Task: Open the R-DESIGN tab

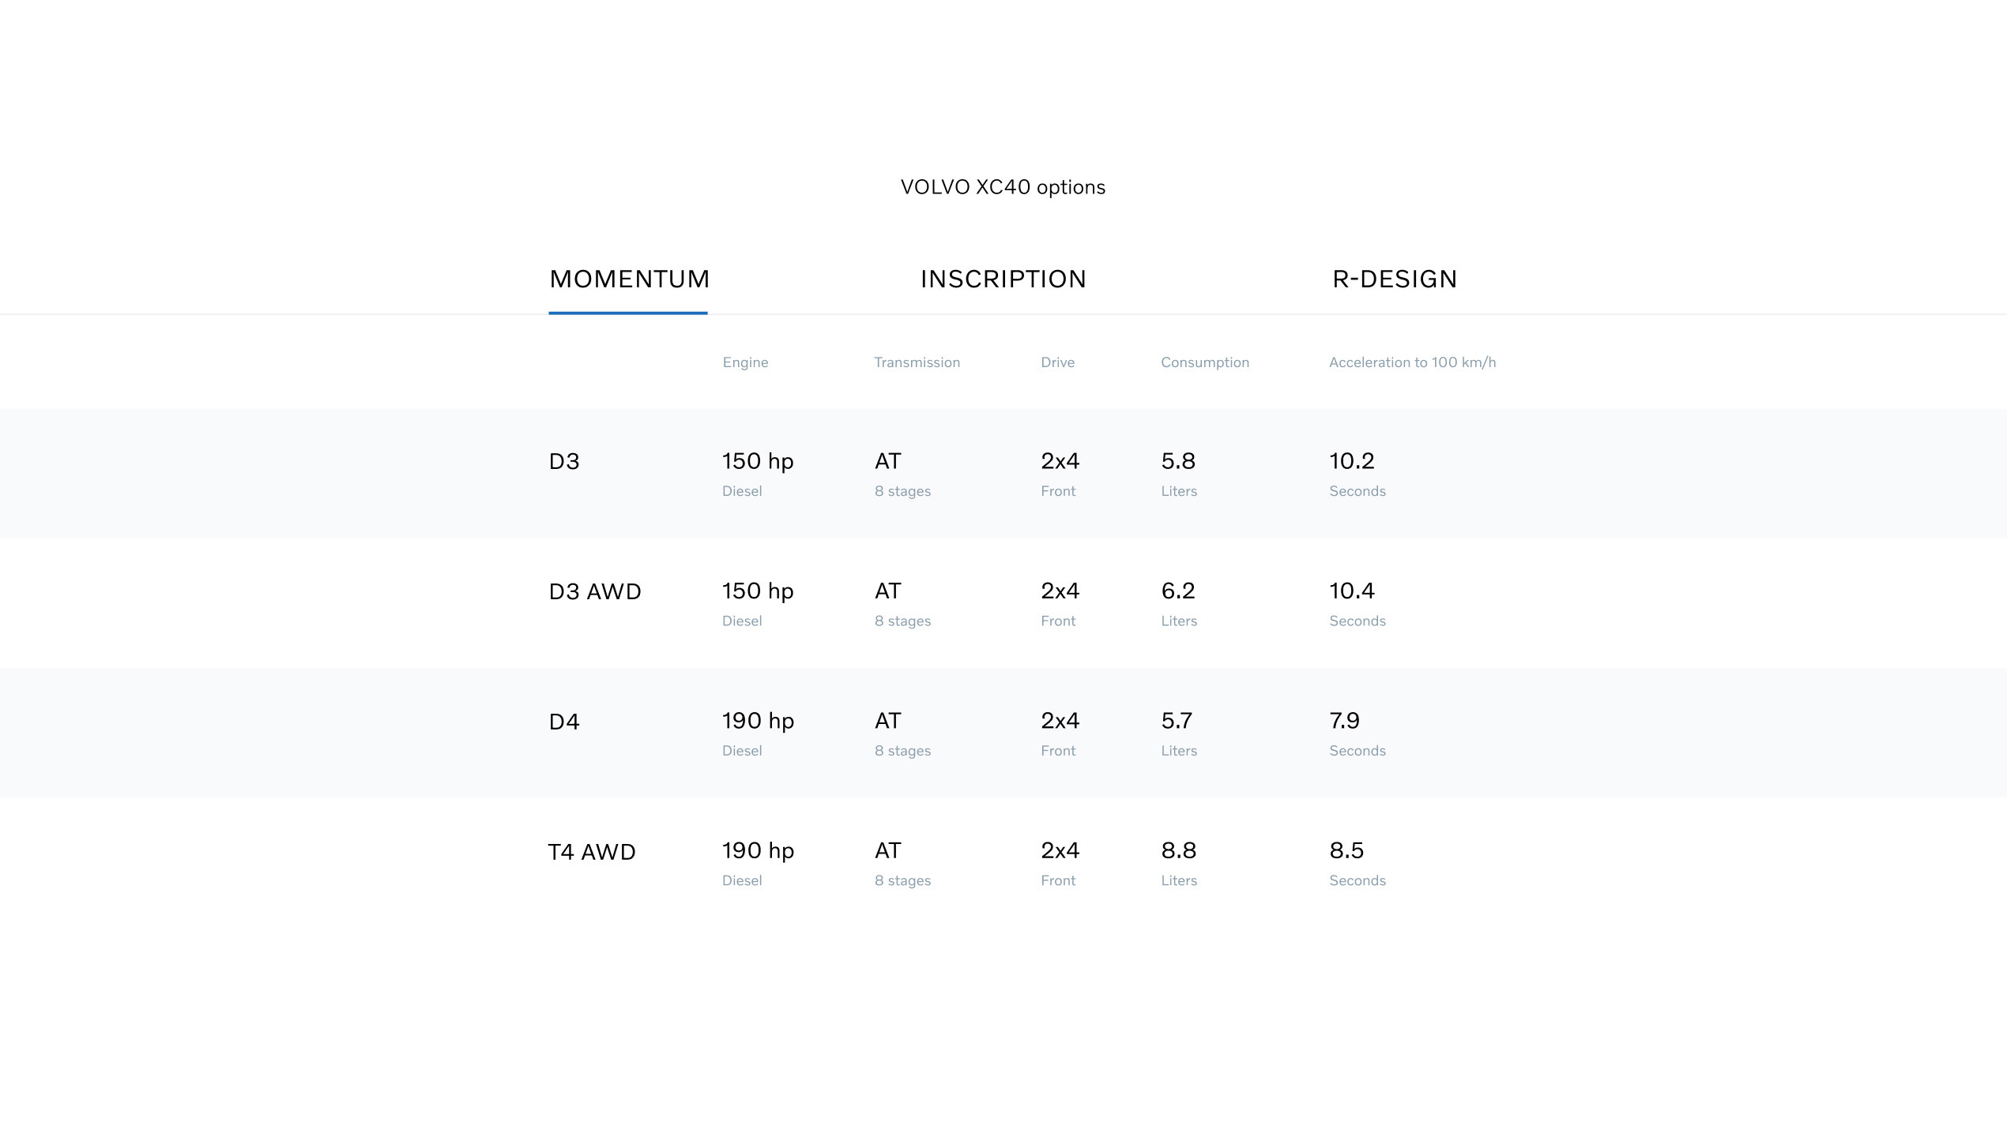Action: 1394,279
